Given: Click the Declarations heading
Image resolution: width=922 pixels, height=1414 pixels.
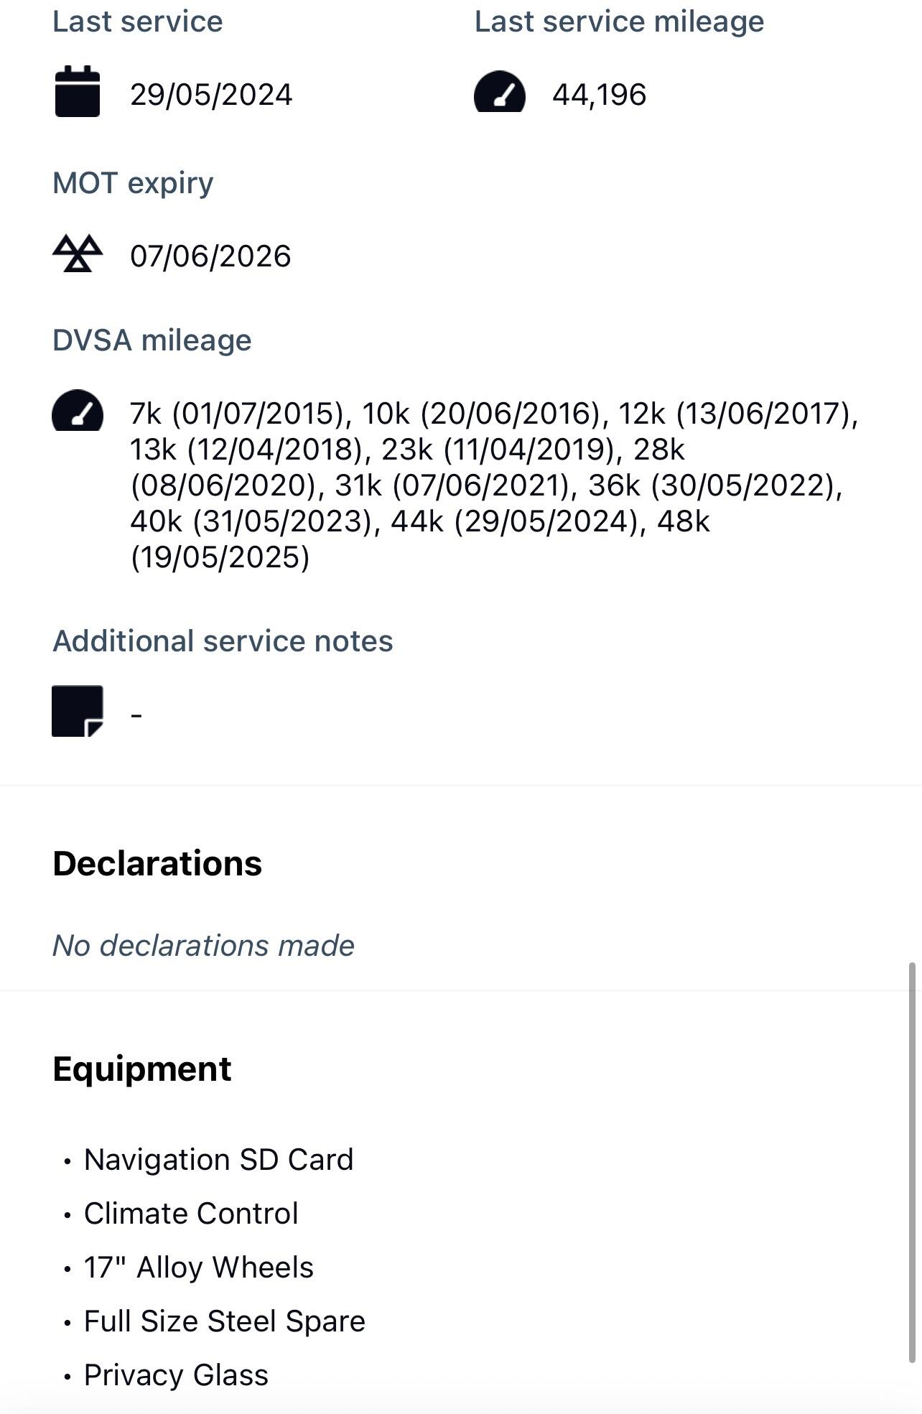Looking at the screenshot, I should (157, 863).
